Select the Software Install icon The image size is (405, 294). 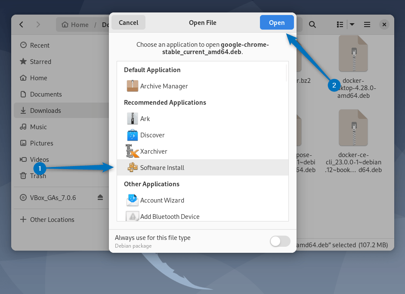[132, 167]
